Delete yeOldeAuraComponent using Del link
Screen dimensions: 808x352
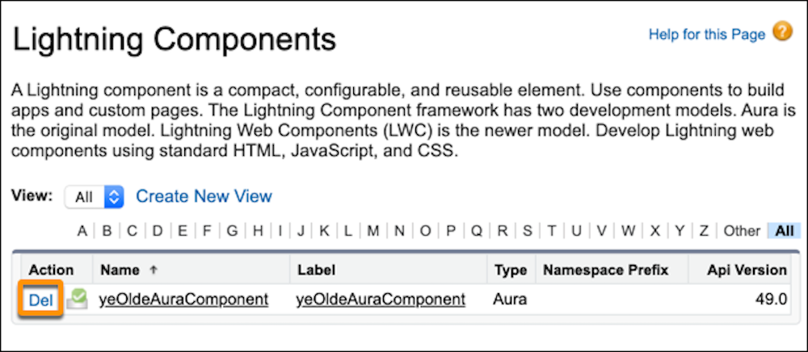[x=40, y=300]
